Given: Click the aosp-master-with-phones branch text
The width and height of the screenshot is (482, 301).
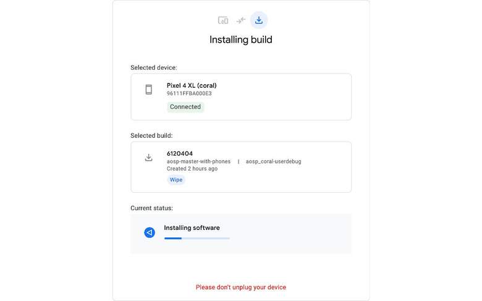Looking at the screenshot, I should coord(198,161).
